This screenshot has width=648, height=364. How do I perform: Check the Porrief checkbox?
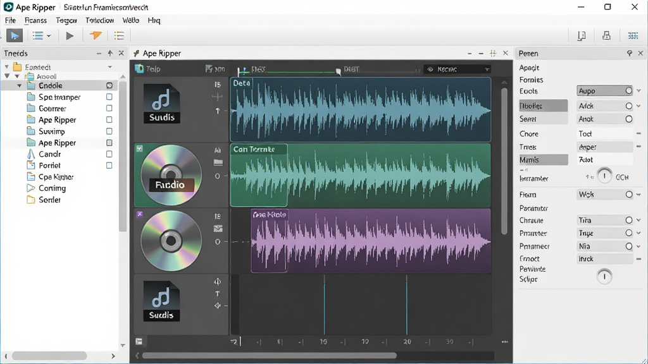tap(109, 166)
